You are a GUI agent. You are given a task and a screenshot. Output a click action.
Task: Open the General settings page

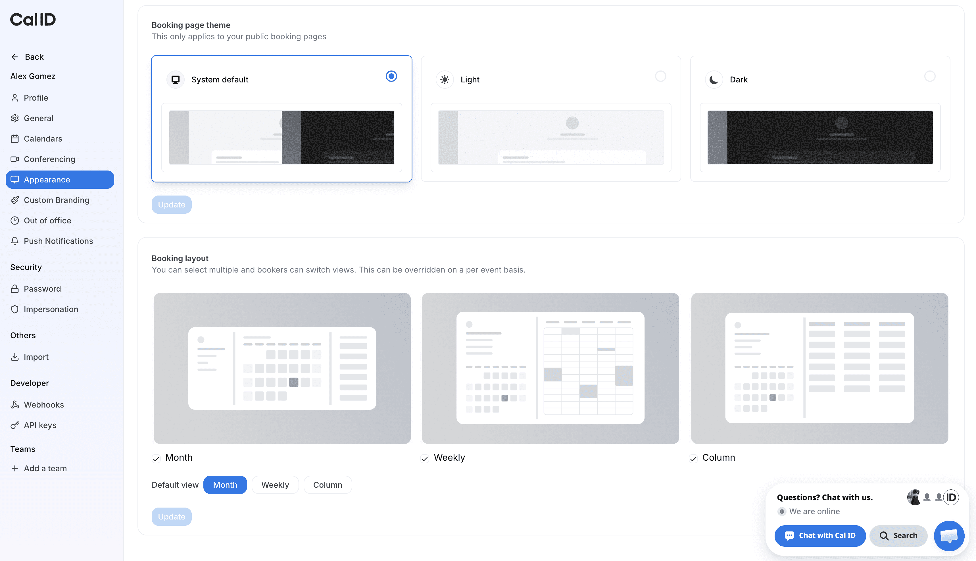(60, 118)
